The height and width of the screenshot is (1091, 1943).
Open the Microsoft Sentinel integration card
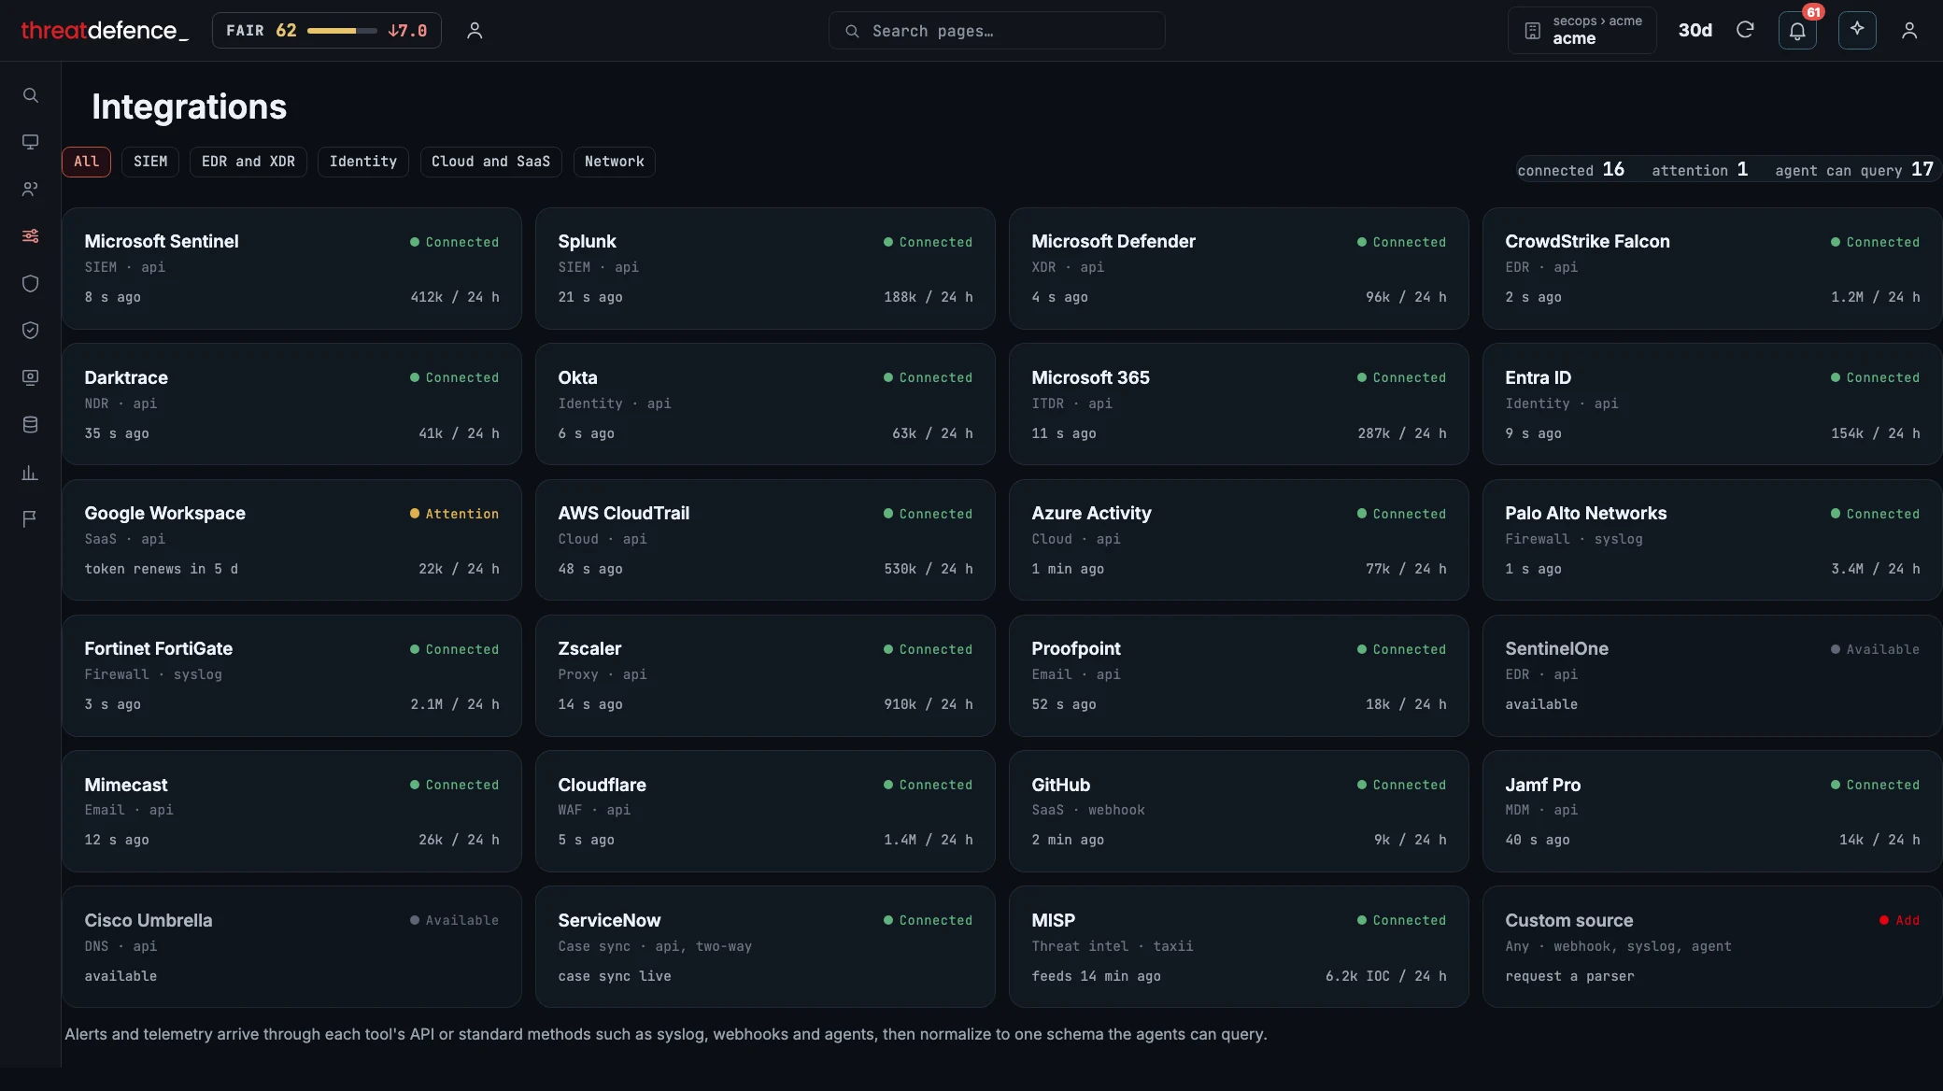coord(291,268)
